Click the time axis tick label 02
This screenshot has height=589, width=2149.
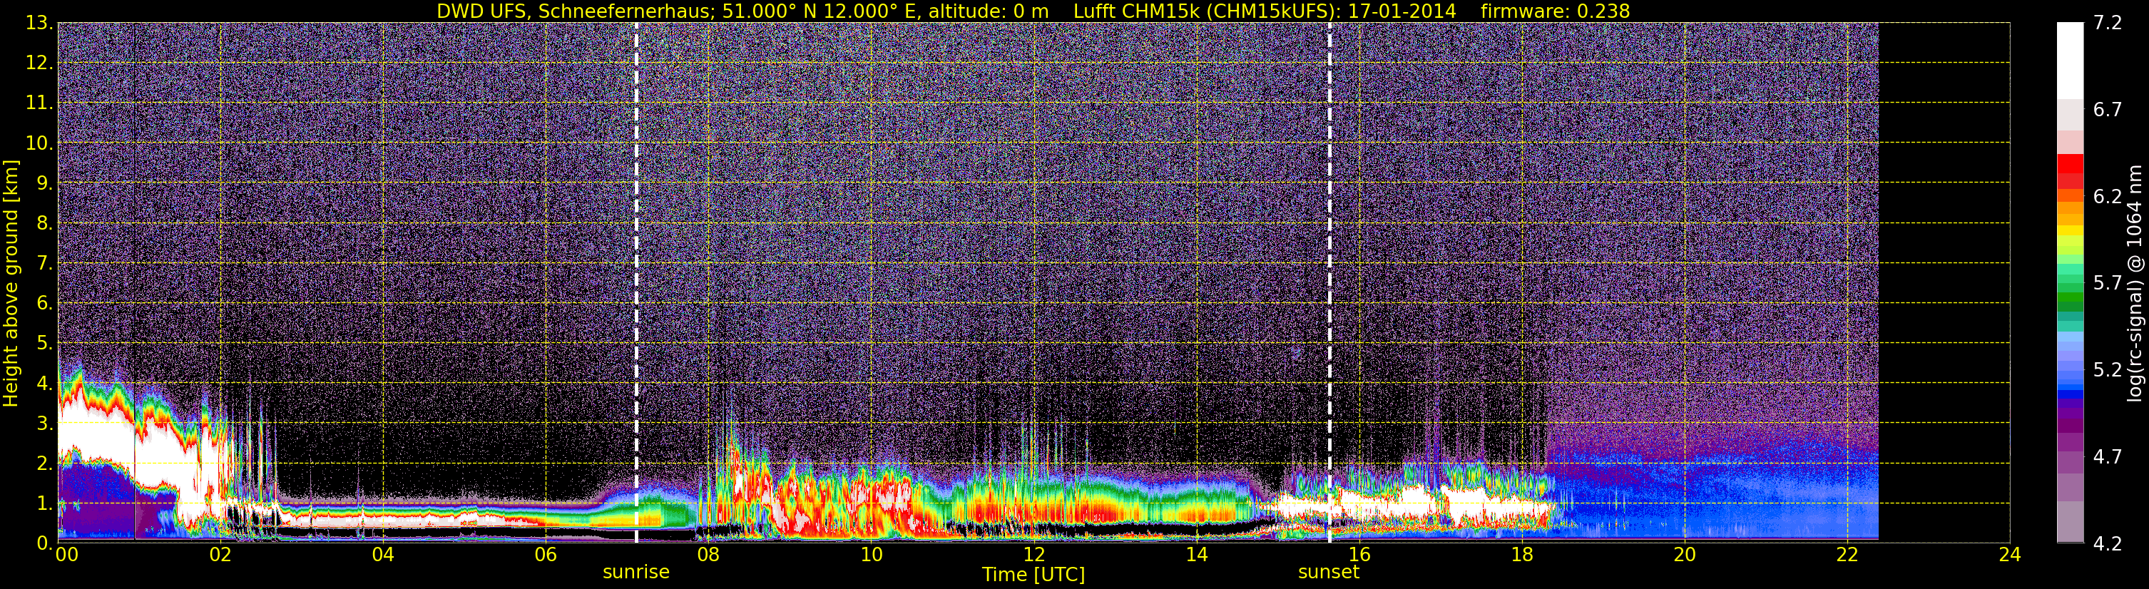[x=220, y=555]
